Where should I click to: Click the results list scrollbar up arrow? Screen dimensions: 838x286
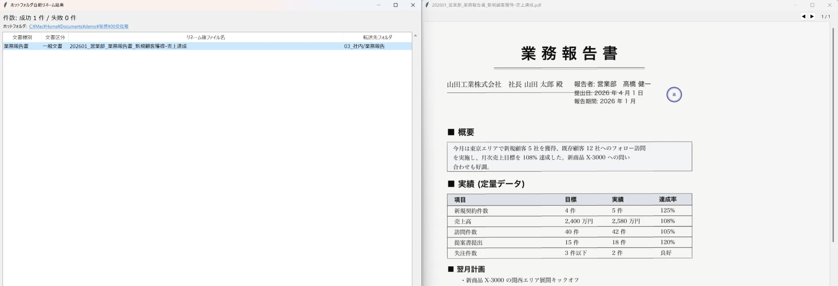415,36
